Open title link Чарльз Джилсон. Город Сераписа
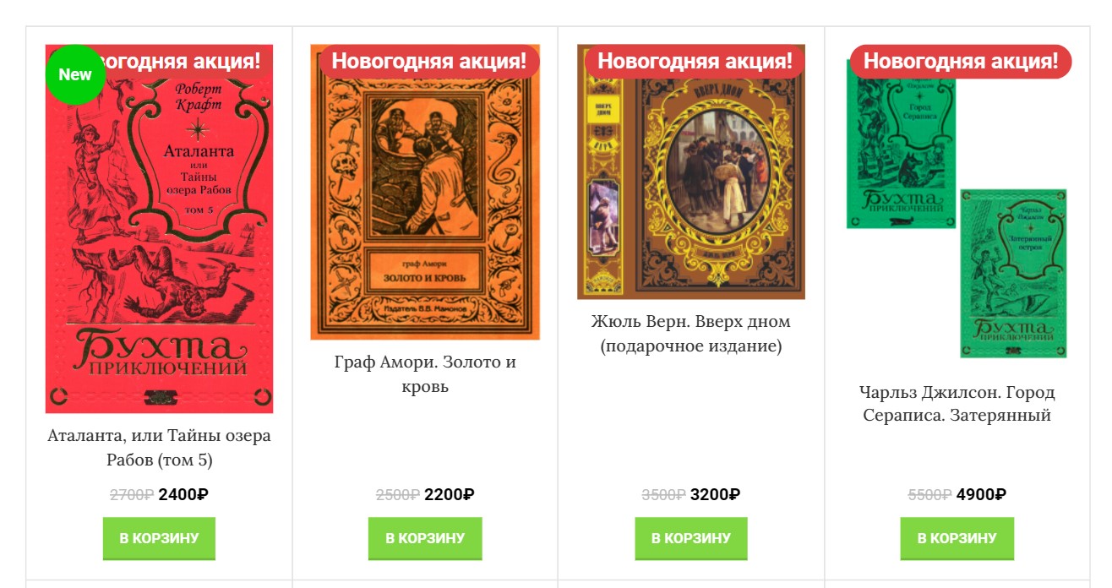Image resolution: width=1112 pixels, height=588 pixels. [957, 404]
